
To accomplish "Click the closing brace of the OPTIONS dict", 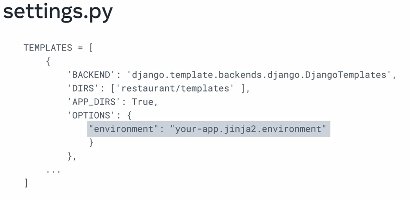I will (x=91, y=142).
